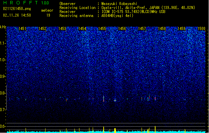Screen dimensions: 209x133
Task: Click the 0.9 frequency axis label
Action: [3, 76]
